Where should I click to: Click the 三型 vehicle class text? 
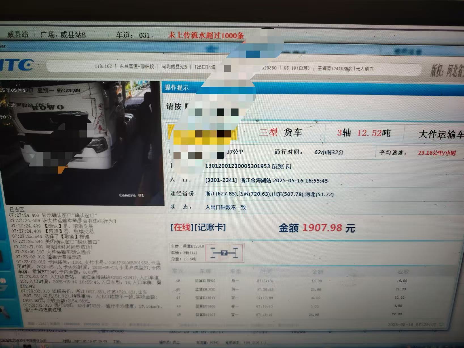[268, 132]
